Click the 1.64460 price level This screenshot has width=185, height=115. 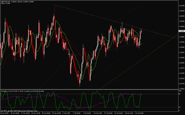182,37
